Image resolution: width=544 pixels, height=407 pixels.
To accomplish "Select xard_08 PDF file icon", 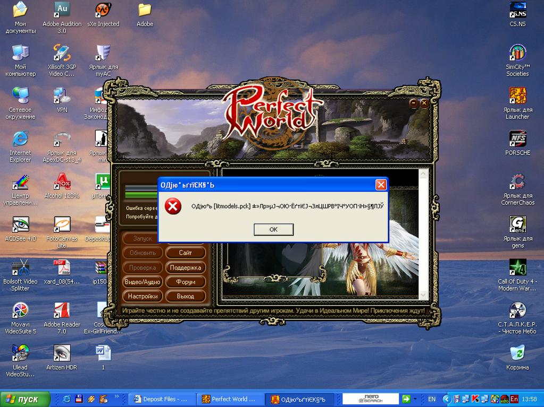I will click(x=62, y=272).
